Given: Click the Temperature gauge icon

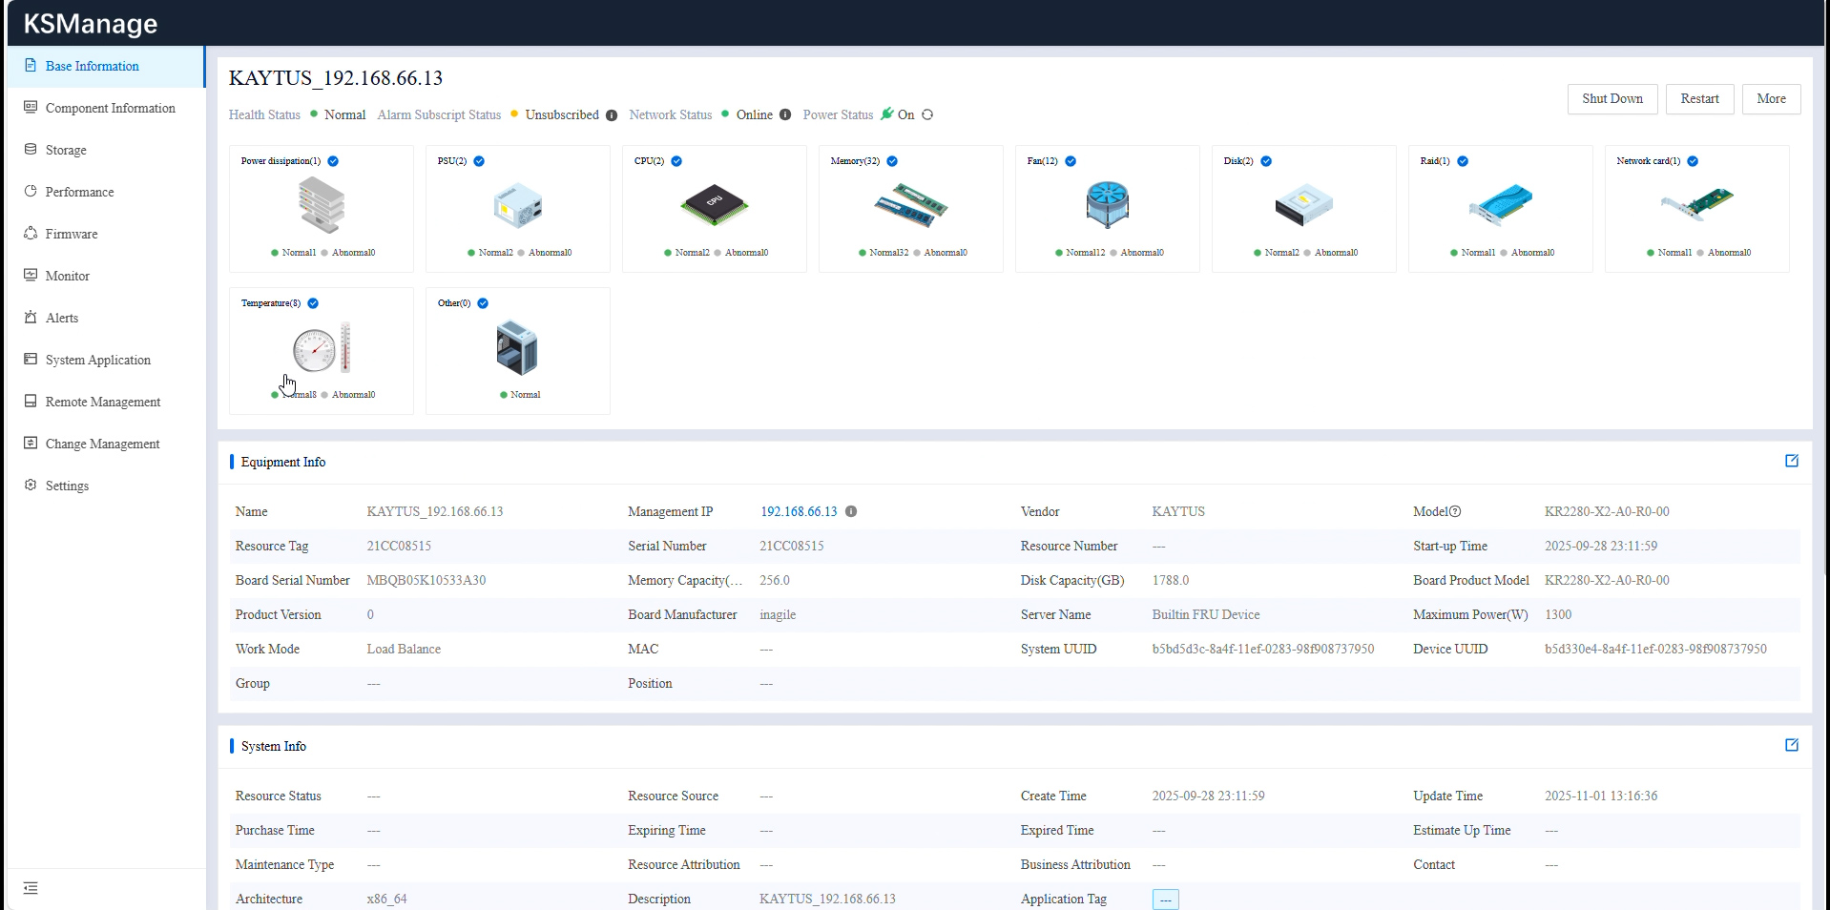Looking at the screenshot, I should (322, 349).
